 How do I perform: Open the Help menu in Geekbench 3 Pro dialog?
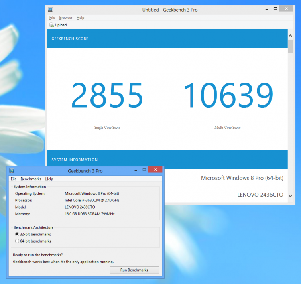(49, 179)
